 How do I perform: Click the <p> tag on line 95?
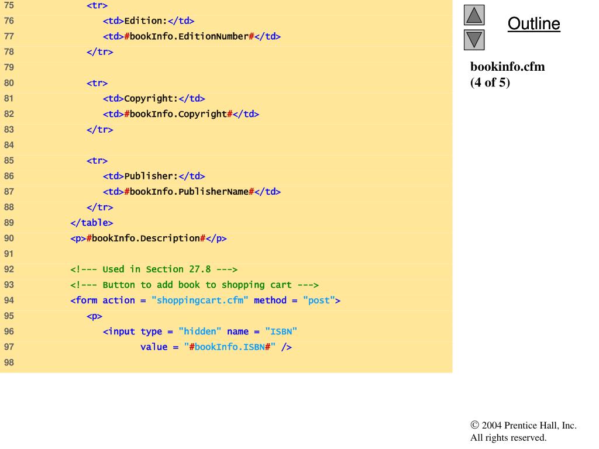click(94, 316)
